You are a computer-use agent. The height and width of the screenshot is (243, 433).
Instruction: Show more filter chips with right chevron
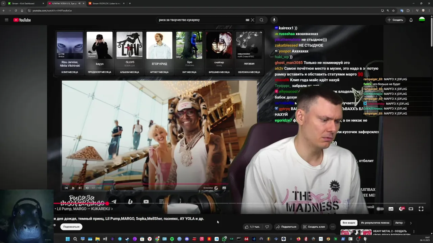click(411, 223)
